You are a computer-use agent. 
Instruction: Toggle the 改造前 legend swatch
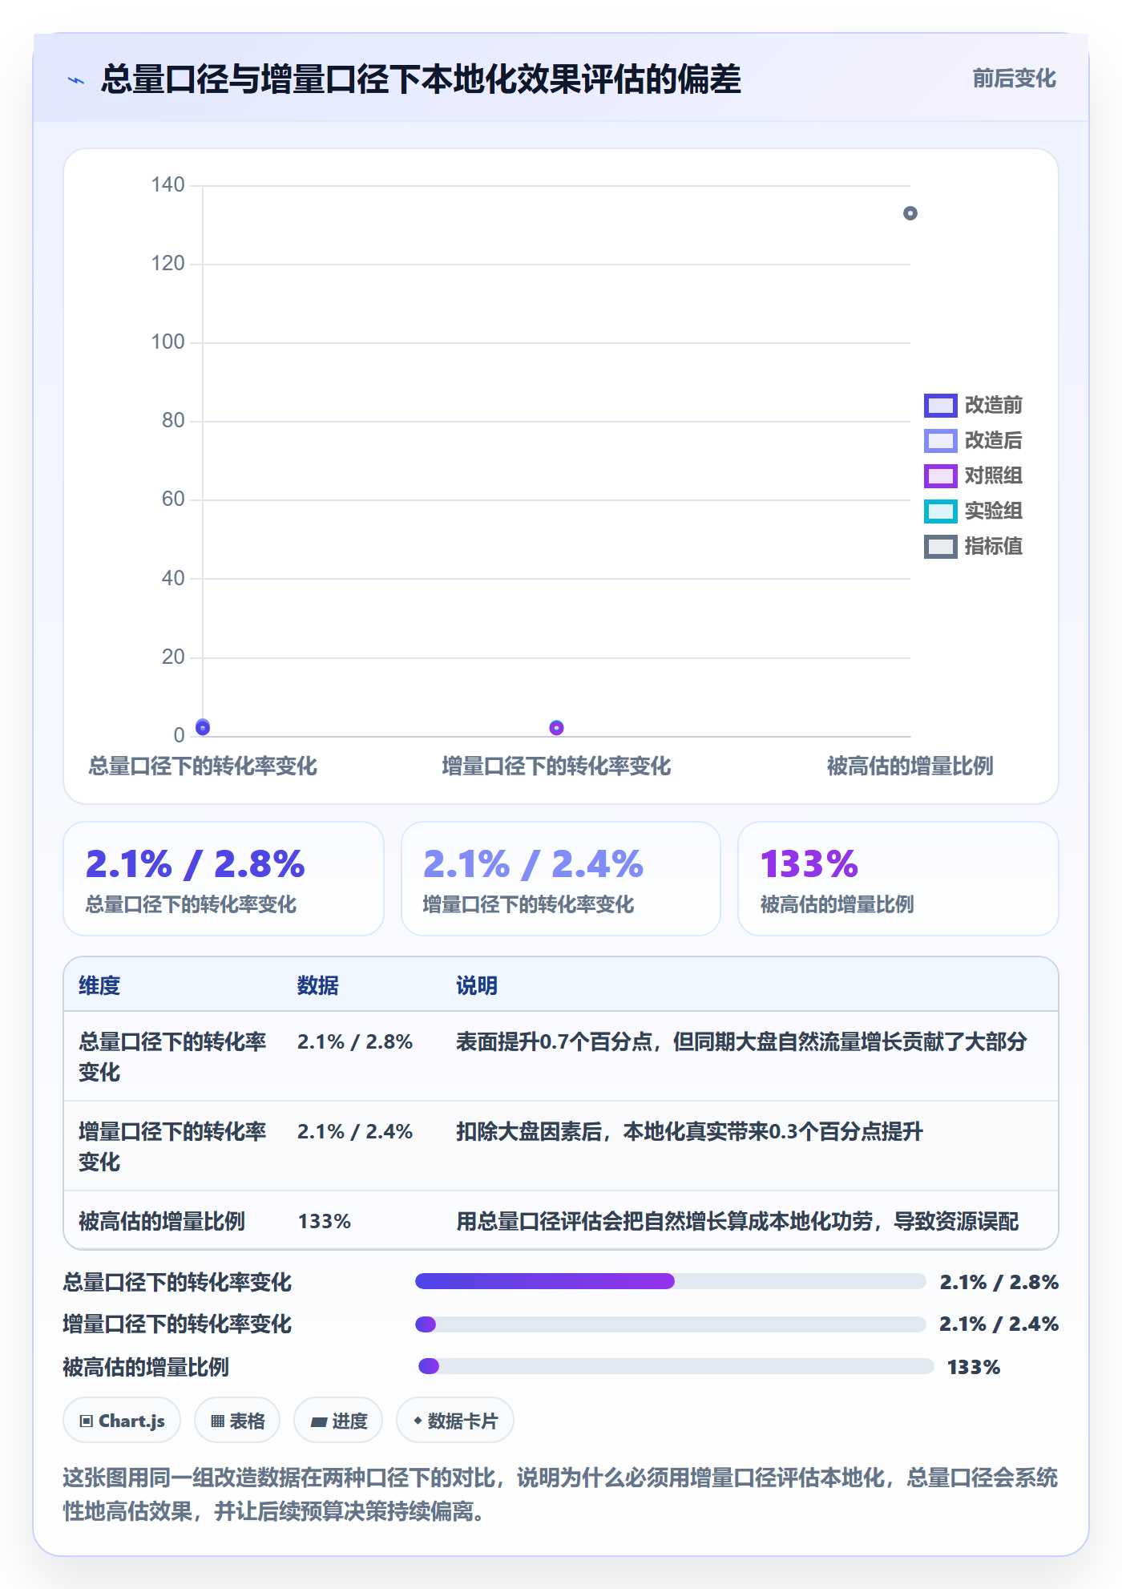(940, 405)
